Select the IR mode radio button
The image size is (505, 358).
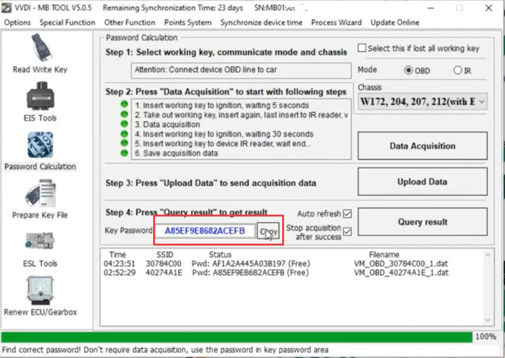(457, 70)
